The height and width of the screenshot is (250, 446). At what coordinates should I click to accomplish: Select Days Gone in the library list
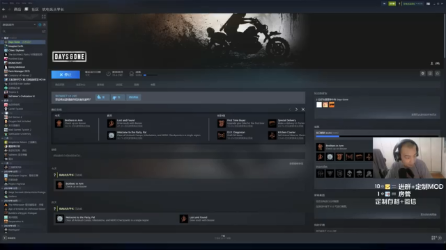point(23,42)
